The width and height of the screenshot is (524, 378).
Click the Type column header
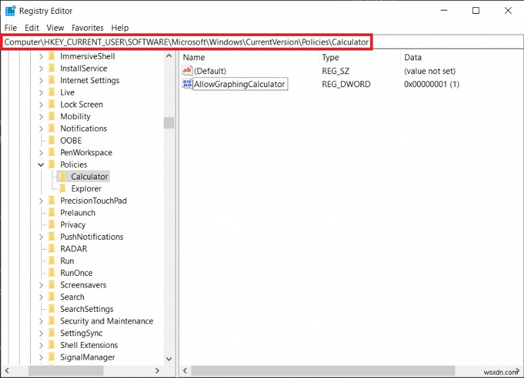359,57
